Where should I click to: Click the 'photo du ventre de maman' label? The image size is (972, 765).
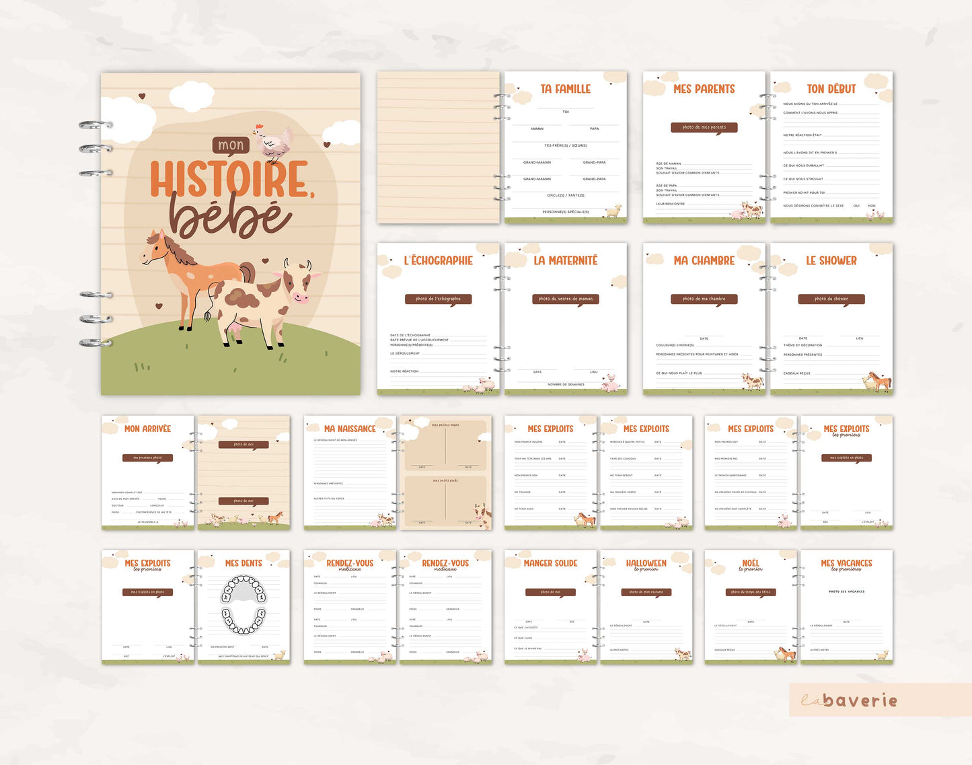pyautogui.click(x=565, y=299)
